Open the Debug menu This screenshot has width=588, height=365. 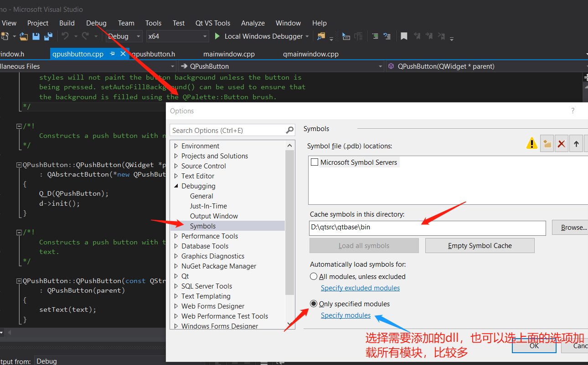(96, 23)
